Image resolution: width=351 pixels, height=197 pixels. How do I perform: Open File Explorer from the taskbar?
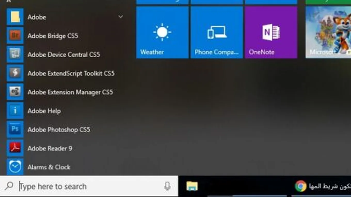coord(192,186)
